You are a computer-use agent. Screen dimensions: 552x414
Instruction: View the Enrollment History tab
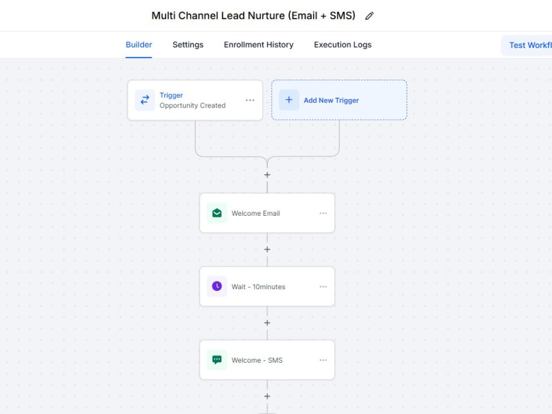259,45
